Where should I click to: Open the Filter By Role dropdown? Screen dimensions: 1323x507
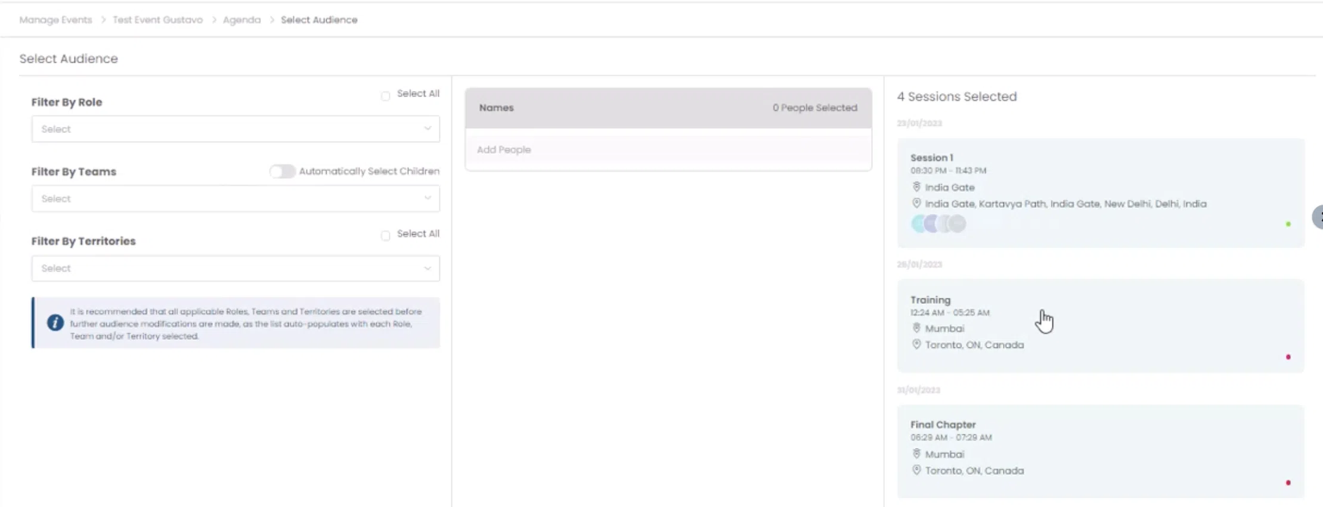(236, 129)
